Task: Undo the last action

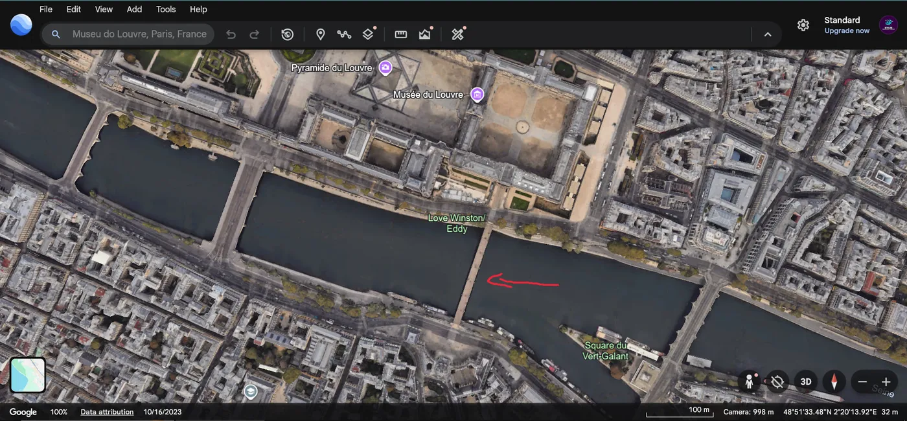Action: point(231,34)
